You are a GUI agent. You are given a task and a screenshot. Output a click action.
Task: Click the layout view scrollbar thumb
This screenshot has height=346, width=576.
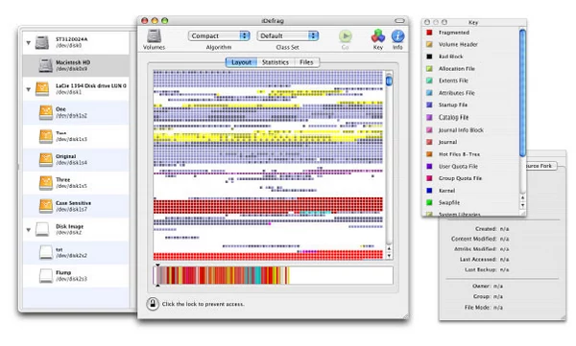389,80
